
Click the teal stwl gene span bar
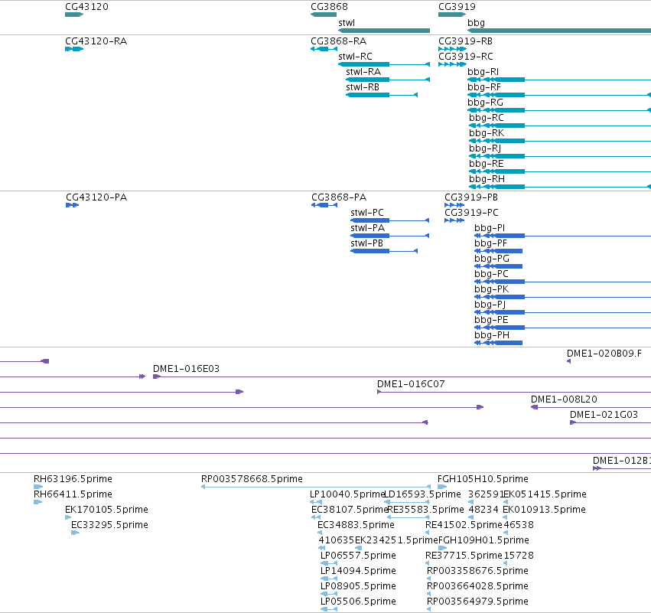coord(384,31)
